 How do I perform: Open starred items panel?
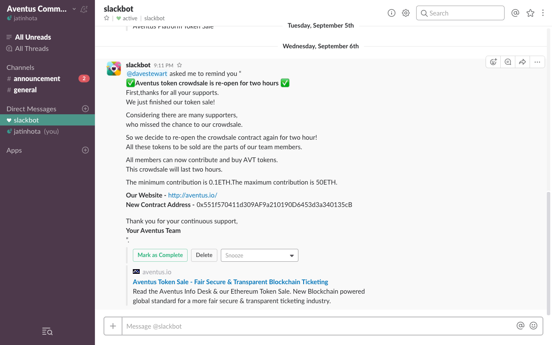tap(530, 13)
